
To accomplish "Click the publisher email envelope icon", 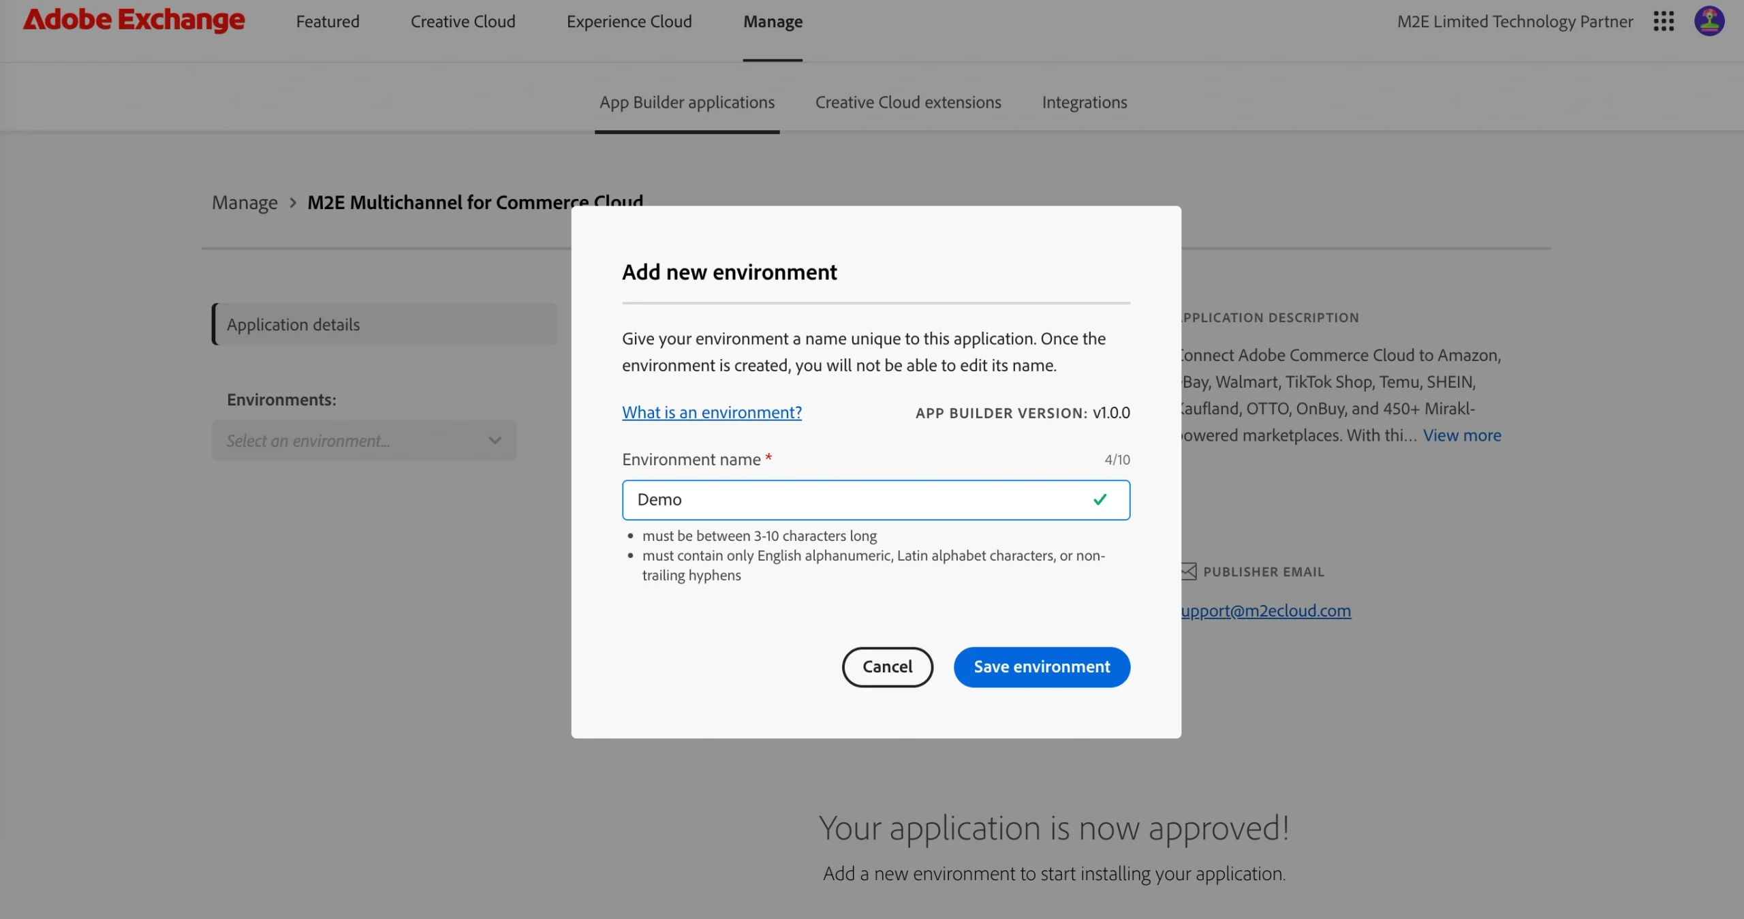I will coord(1189,572).
